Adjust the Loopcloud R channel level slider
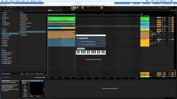 [x=91, y=45]
